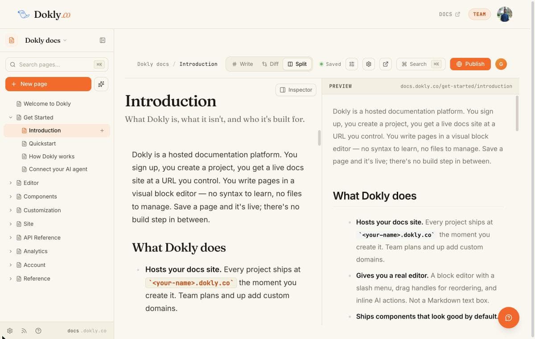
Task: Open the Dokly docs project dropdown
Action: pos(46,40)
